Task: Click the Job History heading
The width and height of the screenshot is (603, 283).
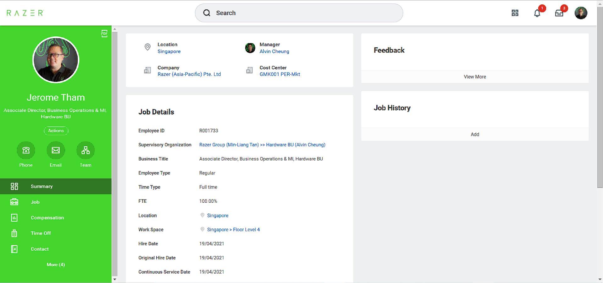Action: point(392,108)
